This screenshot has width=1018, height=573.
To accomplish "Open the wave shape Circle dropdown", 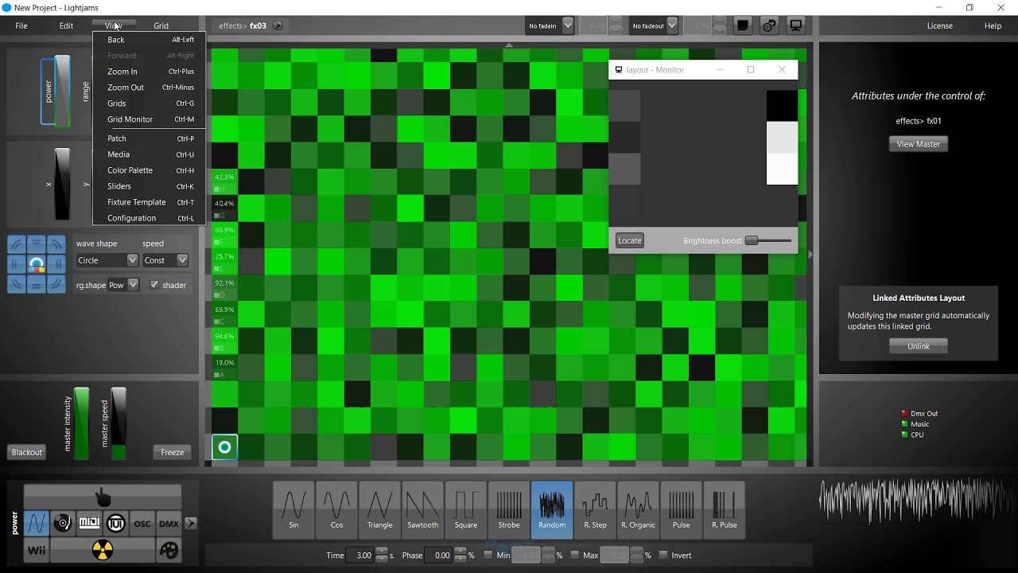I will [107, 260].
